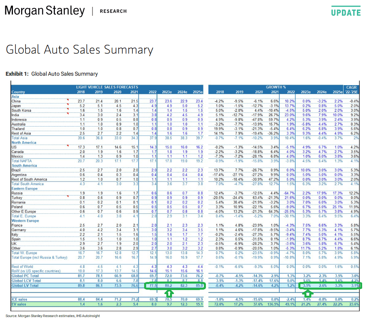Viewport: 367px width, 332px height.
Task: Click the Morgan Stanley logo text
Action: pos(44,11)
